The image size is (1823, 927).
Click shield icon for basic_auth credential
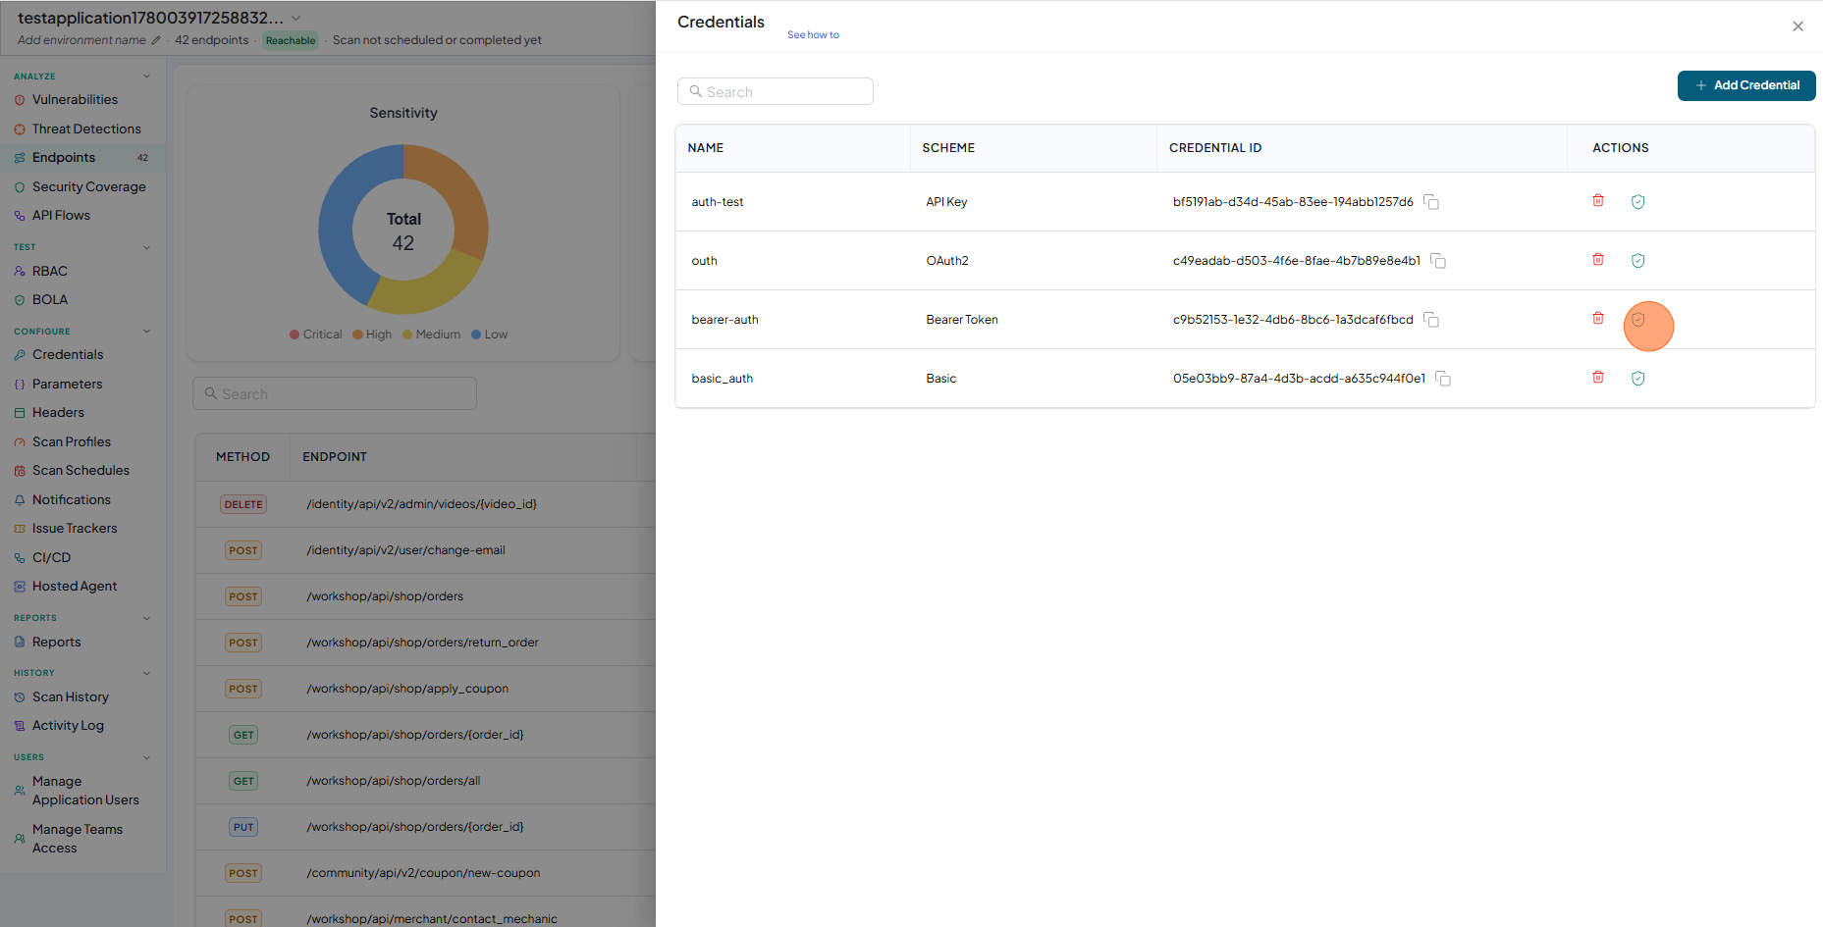click(1637, 379)
